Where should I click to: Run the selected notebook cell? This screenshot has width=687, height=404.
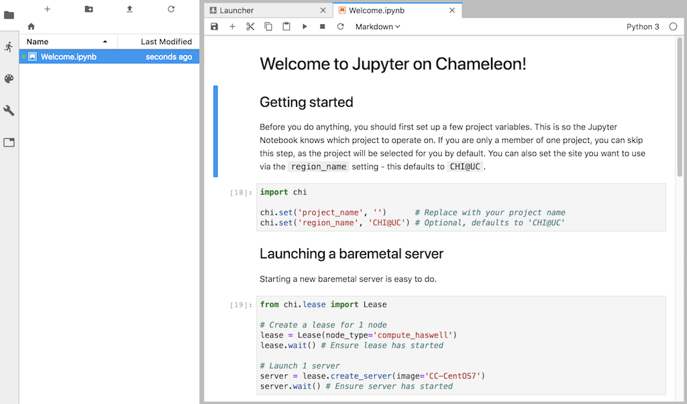click(305, 26)
